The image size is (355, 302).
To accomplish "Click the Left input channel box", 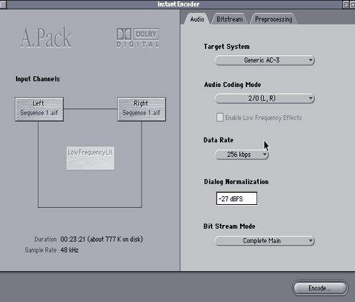I will (40, 109).
